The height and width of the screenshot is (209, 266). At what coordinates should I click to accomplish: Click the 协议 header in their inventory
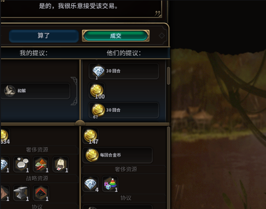point(126,198)
